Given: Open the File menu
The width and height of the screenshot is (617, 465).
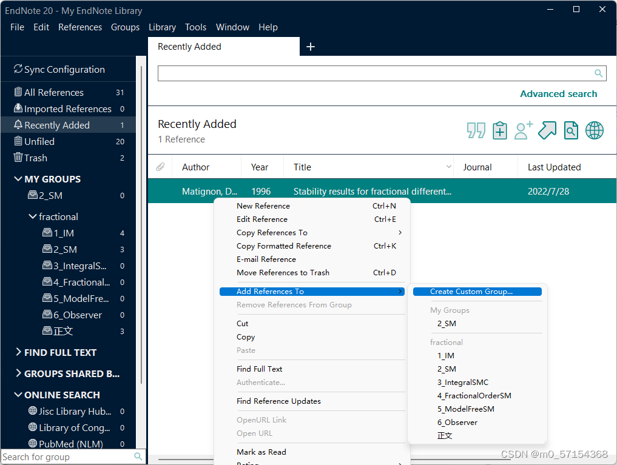Looking at the screenshot, I should (18, 27).
